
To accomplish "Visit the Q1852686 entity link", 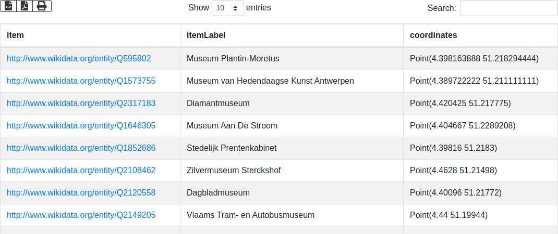I will [81, 148].
